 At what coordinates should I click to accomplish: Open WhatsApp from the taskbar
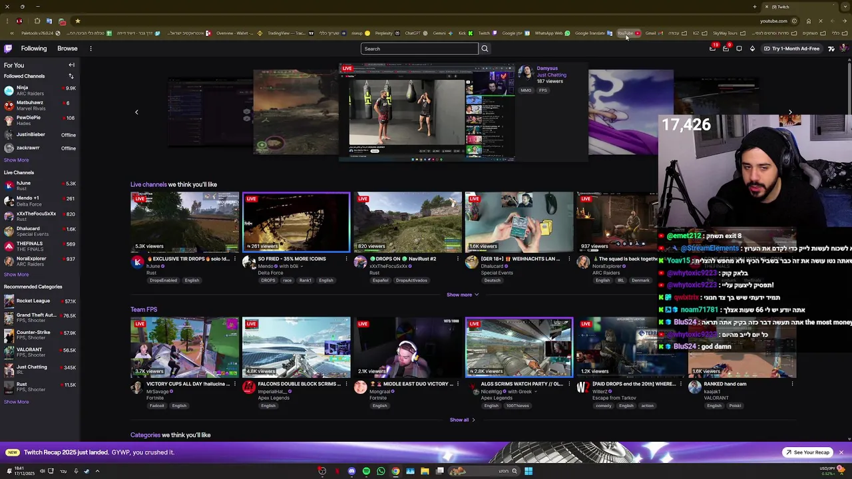(x=381, y=471)
